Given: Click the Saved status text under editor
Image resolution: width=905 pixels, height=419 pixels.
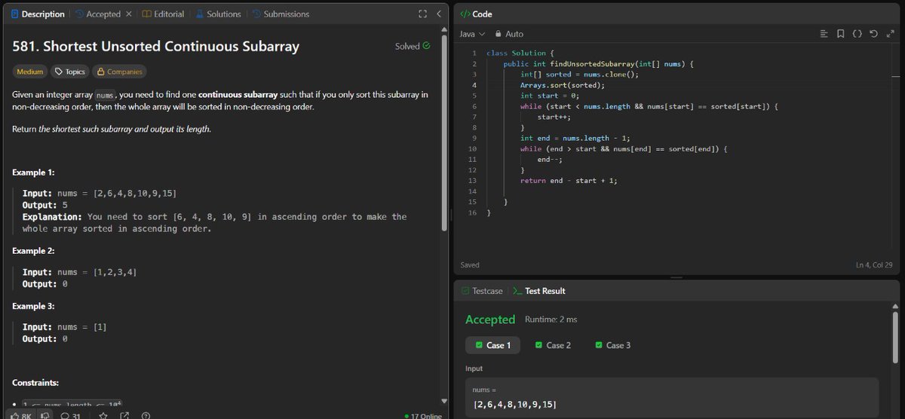Looking at the screenshot, I should pyautogui.click(x=470, y=265).
